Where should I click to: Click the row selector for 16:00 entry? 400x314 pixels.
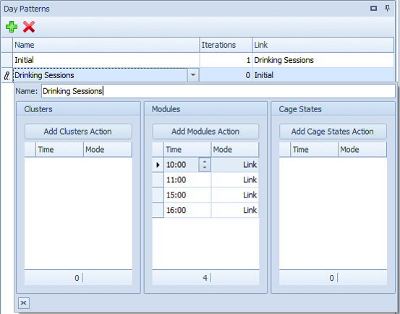pyautogui.click(x=158, y=210)
